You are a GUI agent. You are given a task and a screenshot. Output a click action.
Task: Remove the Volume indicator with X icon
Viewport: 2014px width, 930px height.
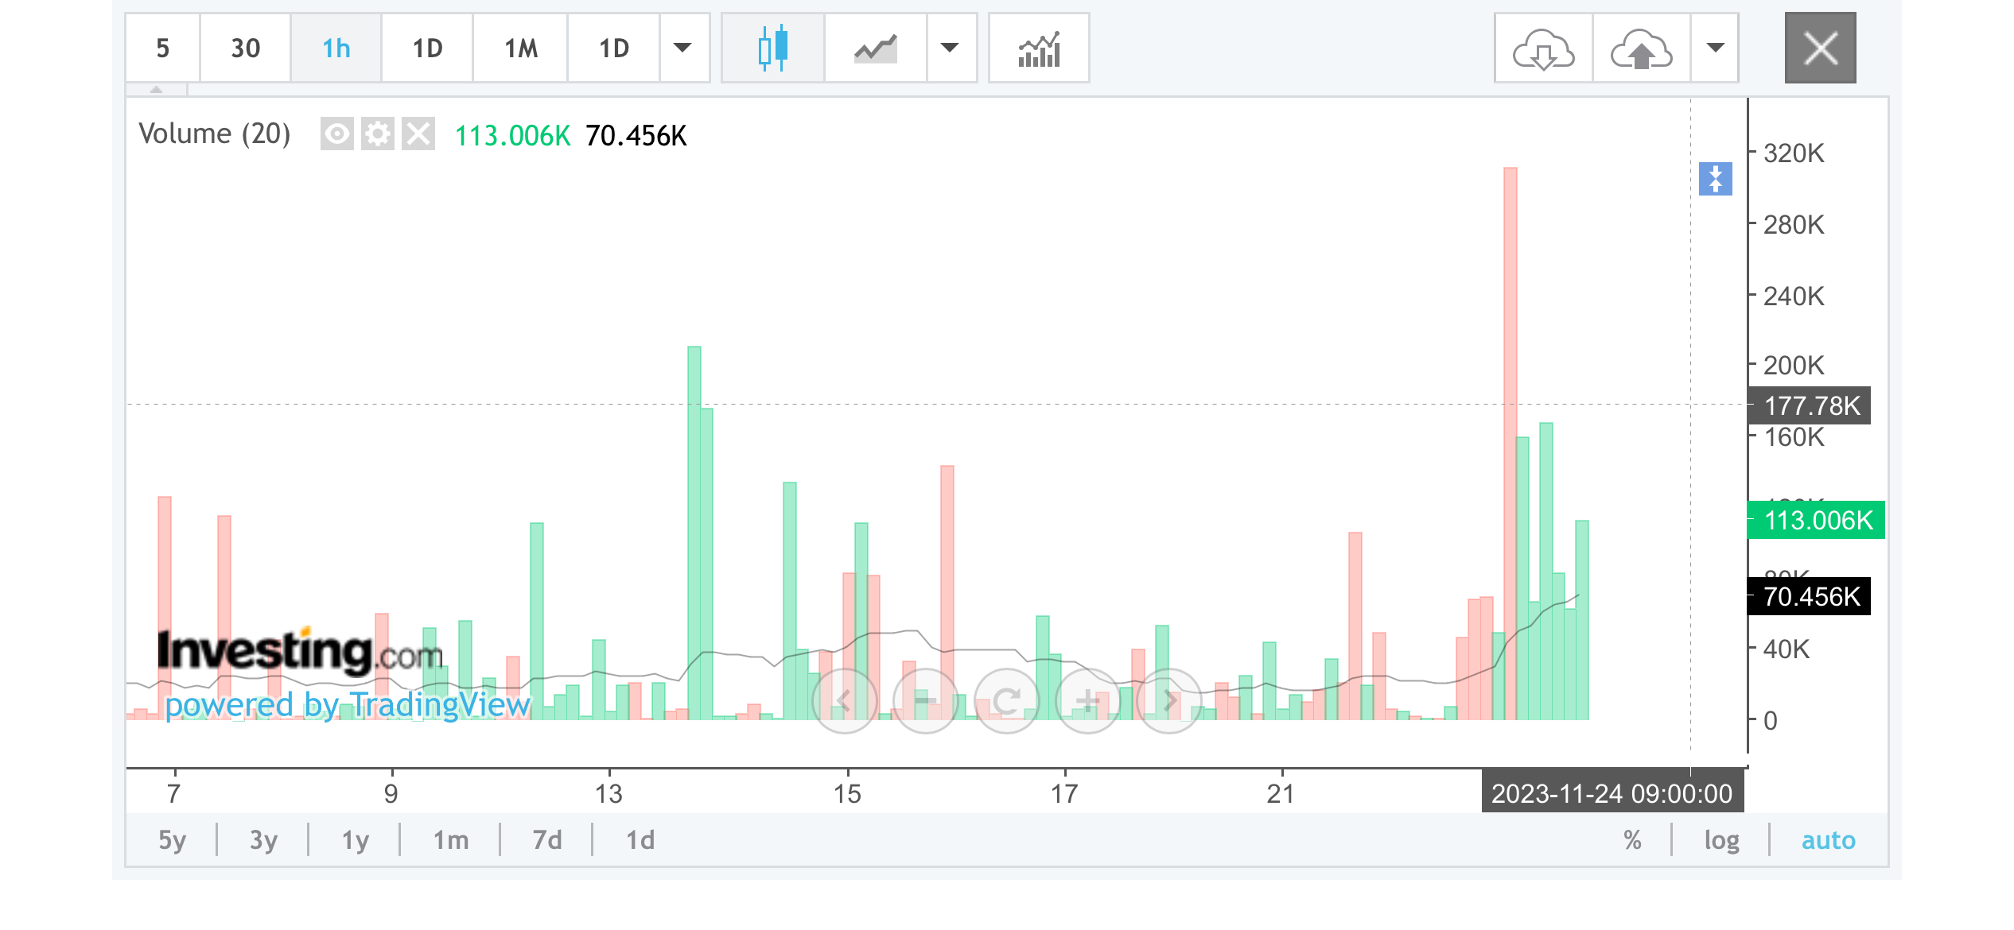[x=418, y=134]
